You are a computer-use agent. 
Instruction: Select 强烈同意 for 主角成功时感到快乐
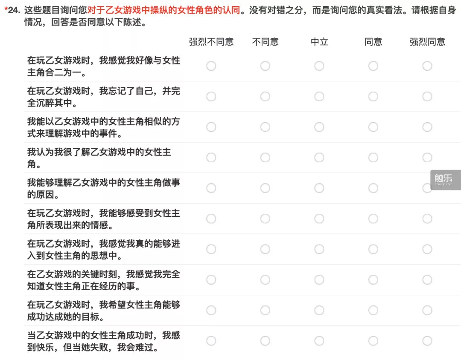tap(427, 341)
